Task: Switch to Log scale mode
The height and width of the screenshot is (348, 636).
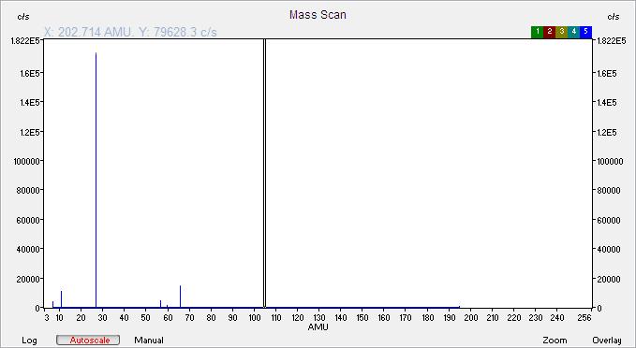Action: tap(29, 341)
